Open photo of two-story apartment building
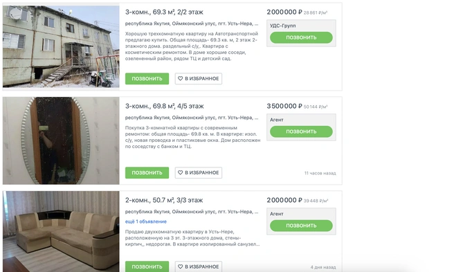This screenshot has width=454, height=272. pyautogui.click(x=61, y=46)
